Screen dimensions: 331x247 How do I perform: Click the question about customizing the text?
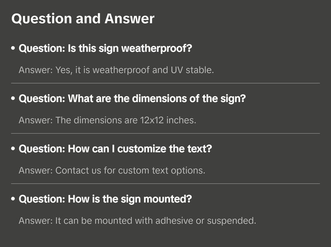click(115, 149)
